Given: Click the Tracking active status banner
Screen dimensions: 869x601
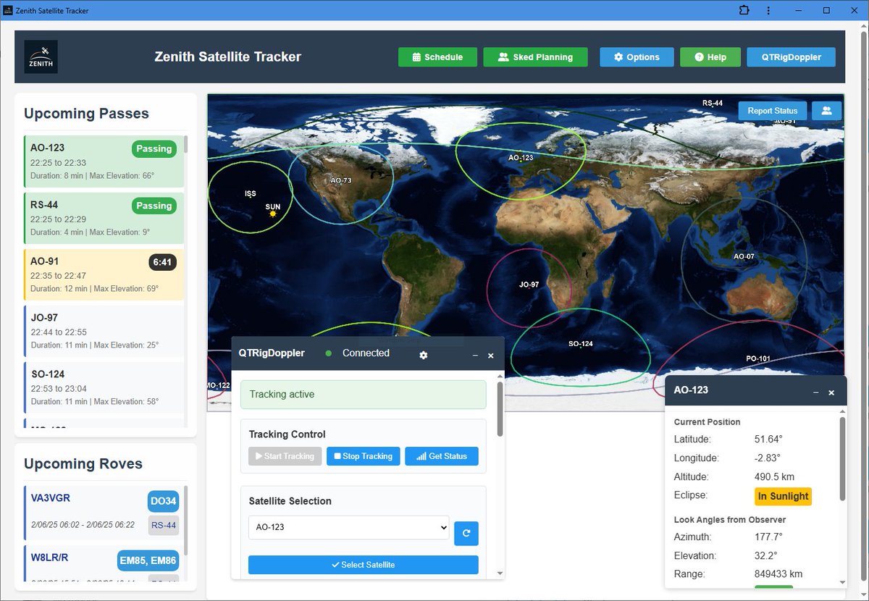Looking at the screenshot, I should (364, 395).
